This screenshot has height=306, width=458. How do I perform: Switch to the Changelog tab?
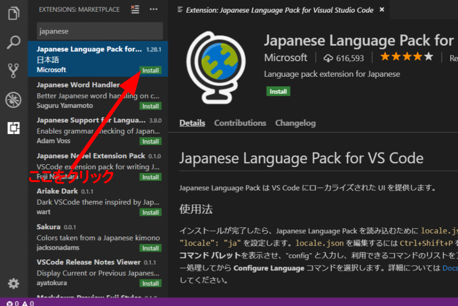tap(295, 123)
